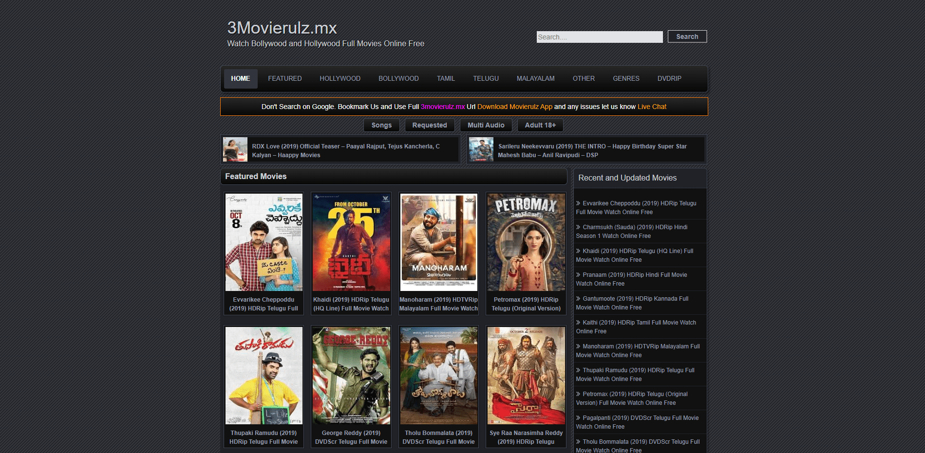Screen dimensions: 925x453
Task: Open Sarileru Neekevvaru intro thumbnail
Action: coord(481,149)
